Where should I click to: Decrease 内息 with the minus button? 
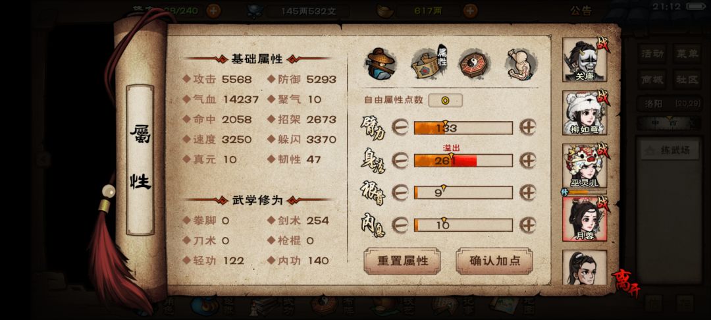pos(400,225)
